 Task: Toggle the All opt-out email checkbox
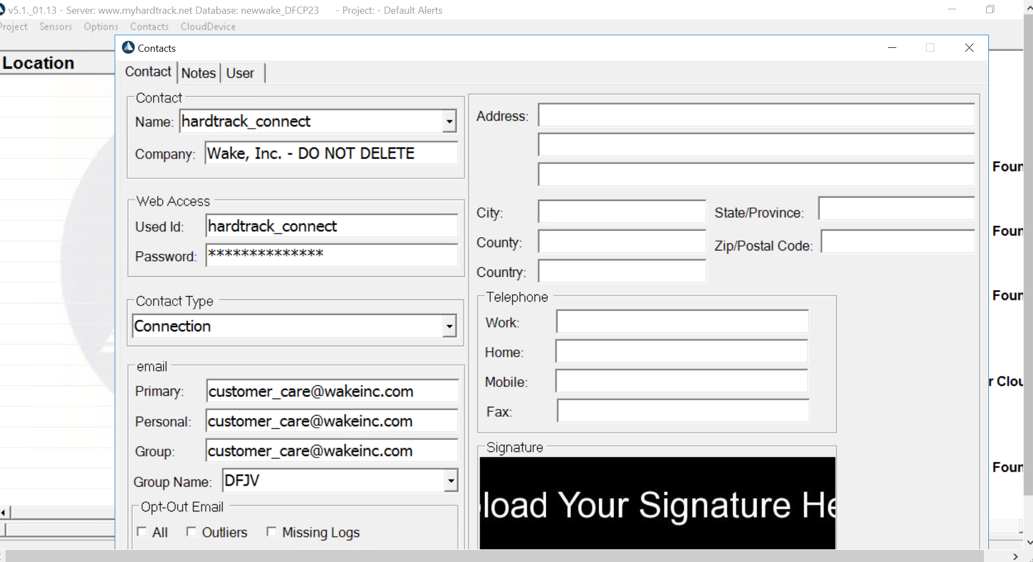[142, 532]
